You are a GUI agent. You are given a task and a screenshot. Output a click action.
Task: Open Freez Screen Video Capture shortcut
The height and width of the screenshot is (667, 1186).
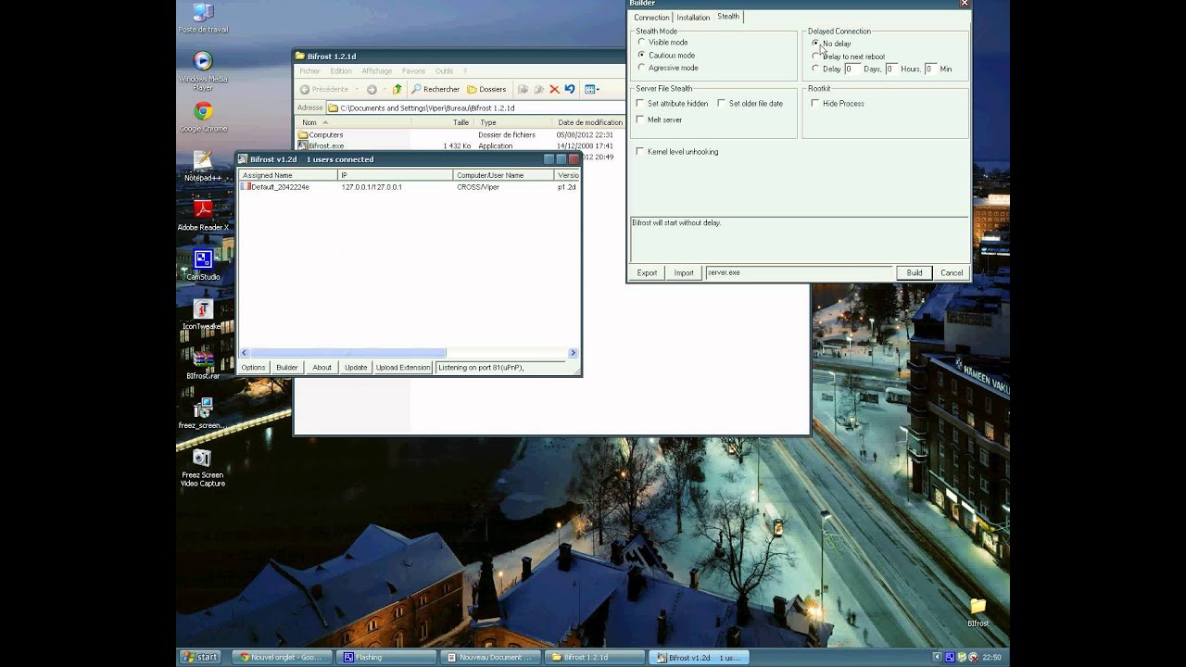(x=203, y=468)
